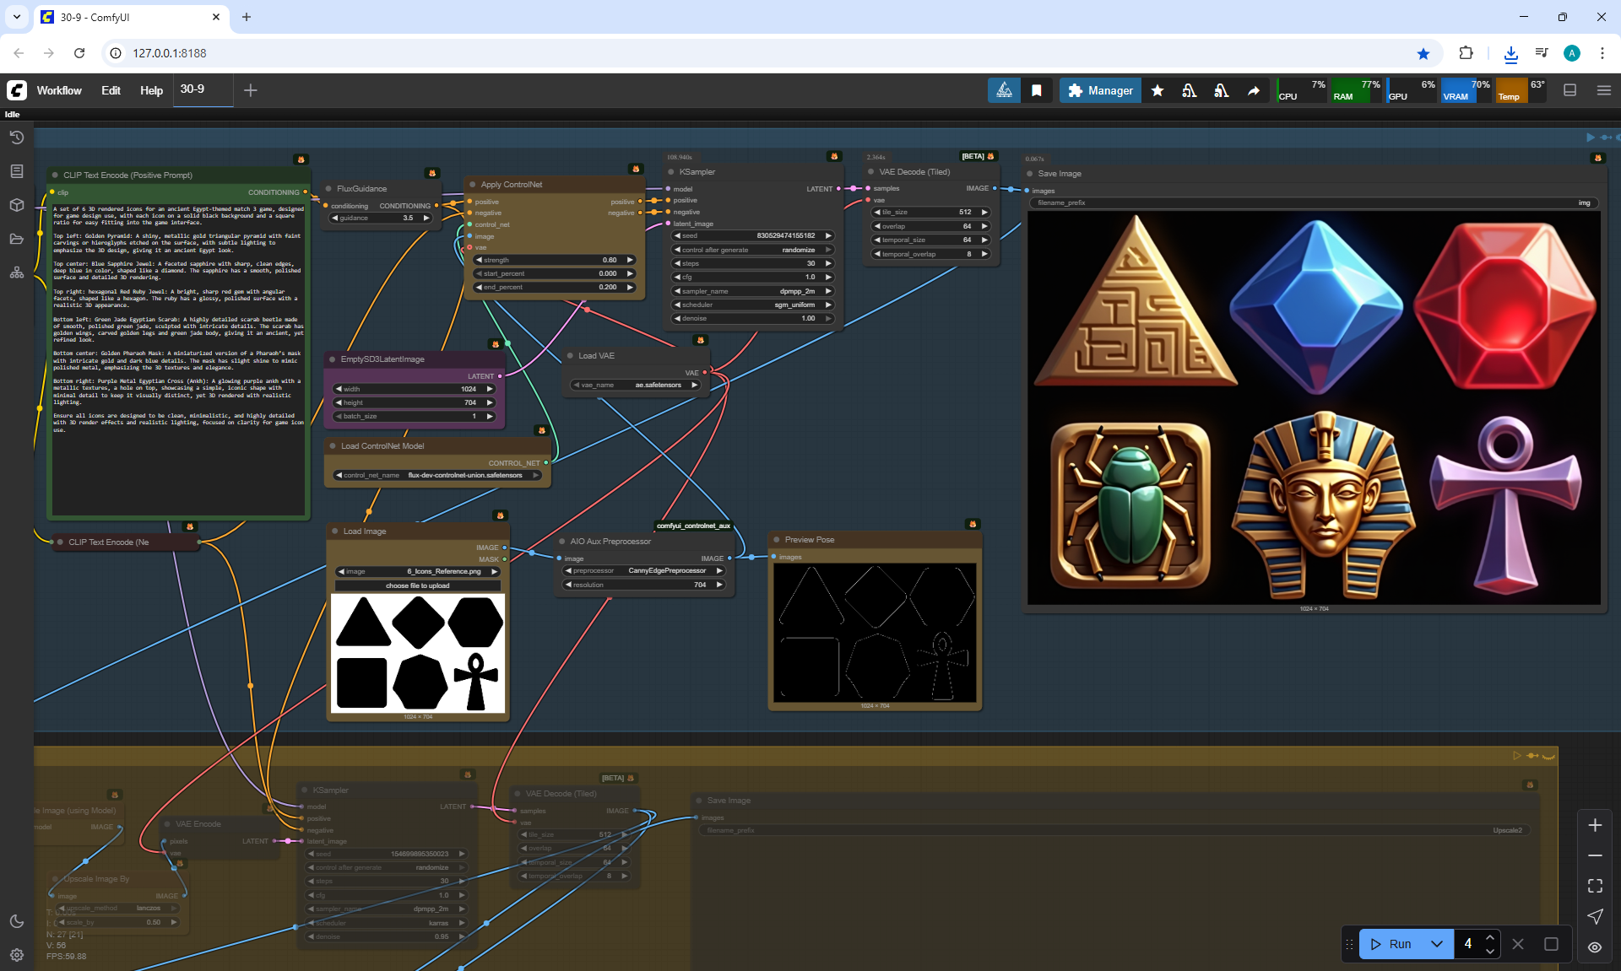Toggle link visibility eye icon
The width and height of the screenshot is (1621, 971).
point(1595,947)
